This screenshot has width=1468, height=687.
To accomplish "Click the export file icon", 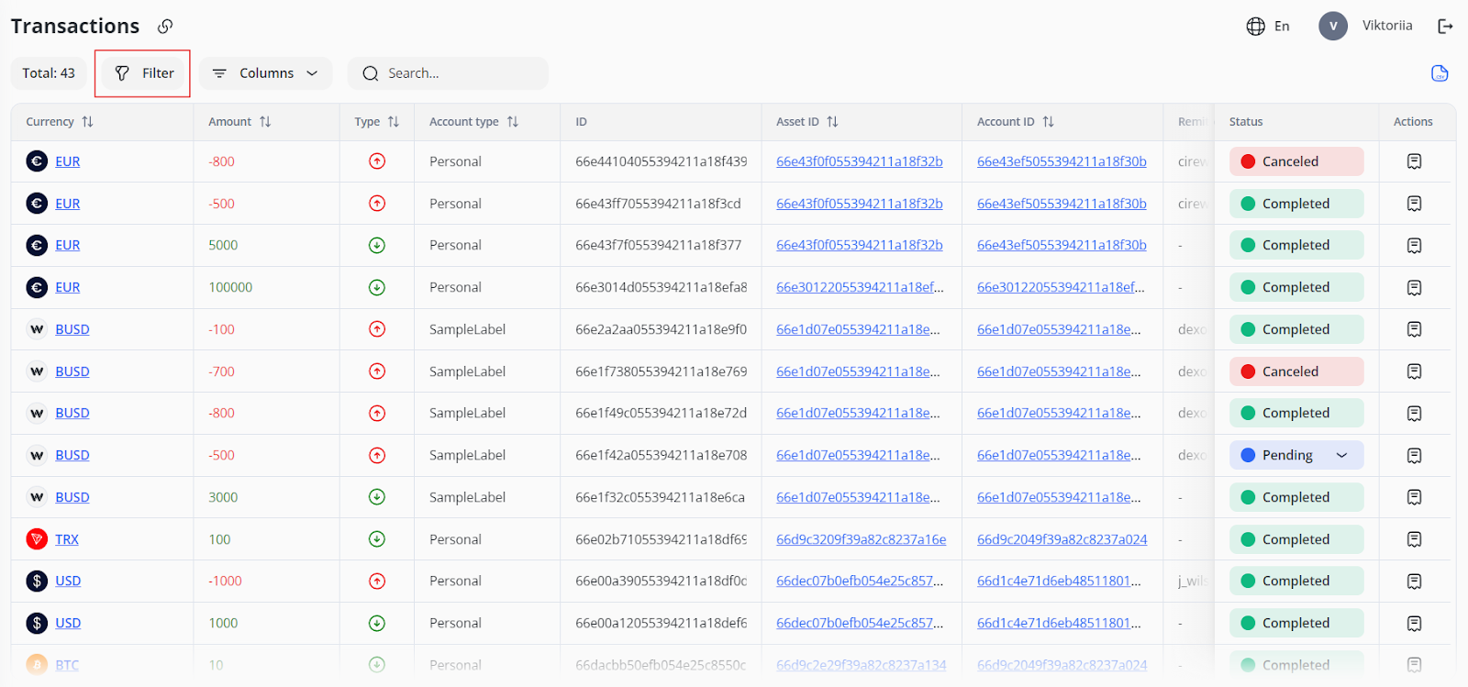I will [x=1440, y=73].
